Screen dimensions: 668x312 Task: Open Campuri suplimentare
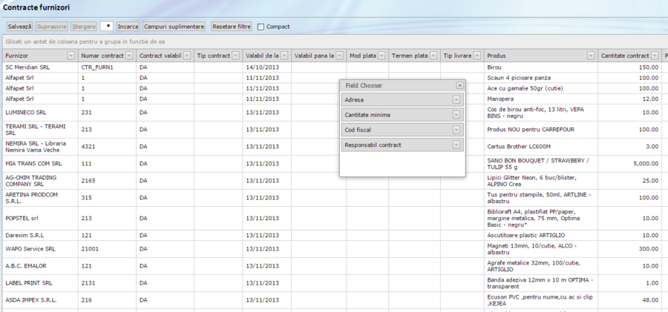point(174,27)
